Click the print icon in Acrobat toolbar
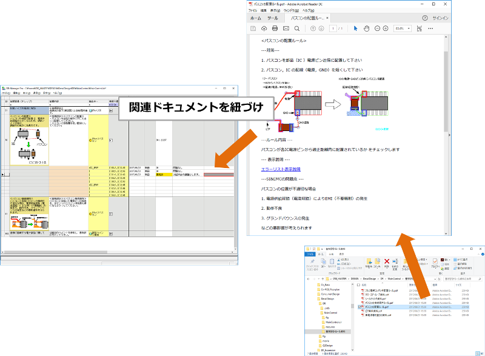Image resolution: width=485 pixels, height=356 pixels. pyautogui.click(x=275, y=29)
